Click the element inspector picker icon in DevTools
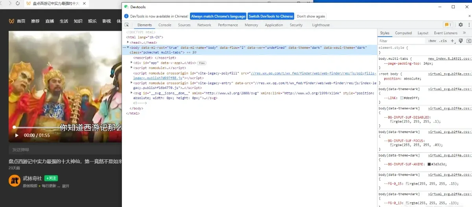This screenshot has height=207, width=472. click(127, 25)
